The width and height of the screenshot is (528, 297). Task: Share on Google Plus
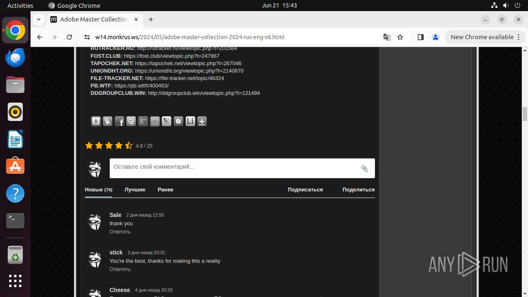[143, 121]
